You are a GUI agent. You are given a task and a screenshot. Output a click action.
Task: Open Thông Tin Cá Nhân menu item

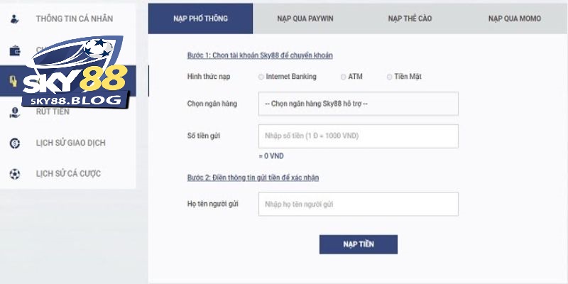click(x=74, y=17)
